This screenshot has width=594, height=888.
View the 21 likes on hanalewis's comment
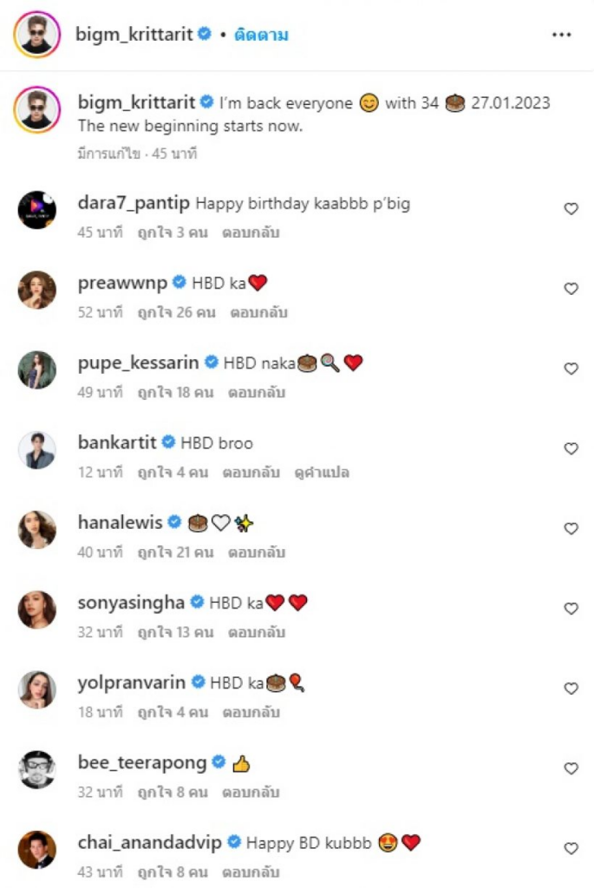(175, 552)
